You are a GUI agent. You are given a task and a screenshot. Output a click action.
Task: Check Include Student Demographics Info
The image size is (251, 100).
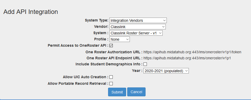(145, 64)
